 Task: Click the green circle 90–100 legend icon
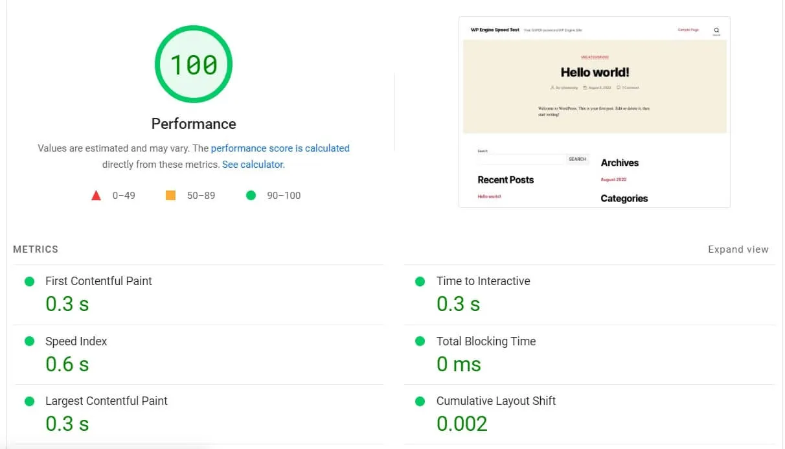[251, 195]
